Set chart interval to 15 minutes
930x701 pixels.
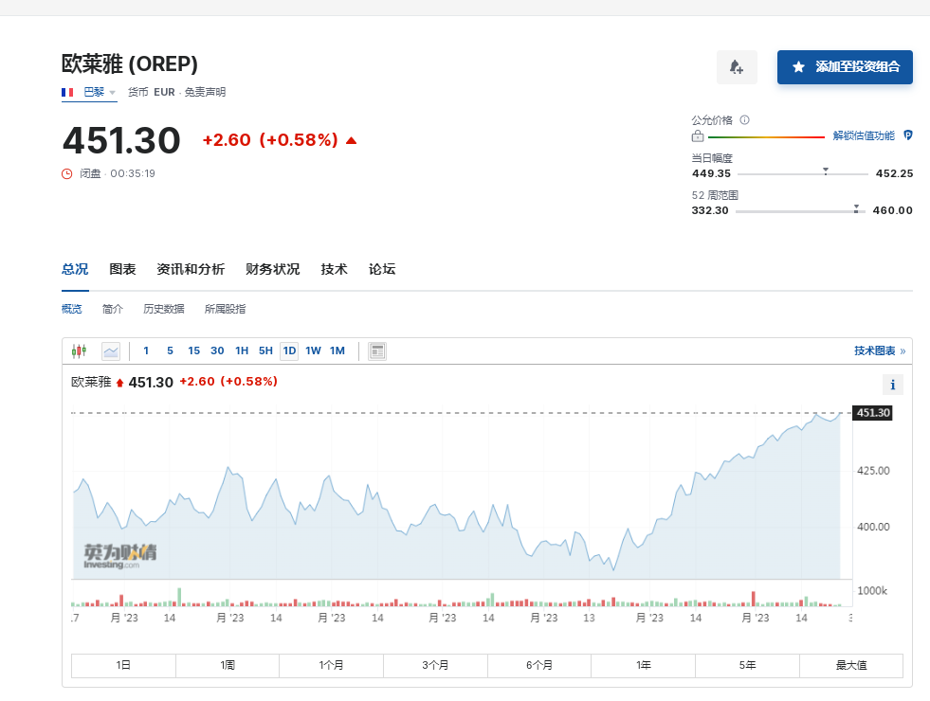pyautogui.click(x=194, y=350)
